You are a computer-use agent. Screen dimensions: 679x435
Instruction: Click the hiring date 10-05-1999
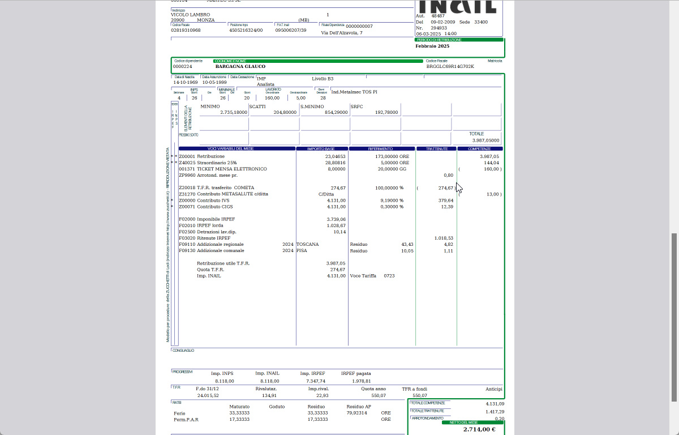point(214,82)
